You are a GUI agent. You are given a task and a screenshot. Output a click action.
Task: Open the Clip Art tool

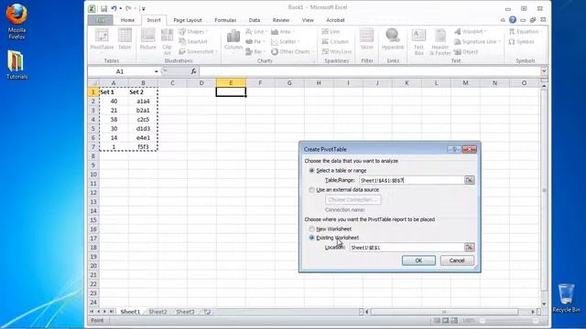(x=167, y=41)
